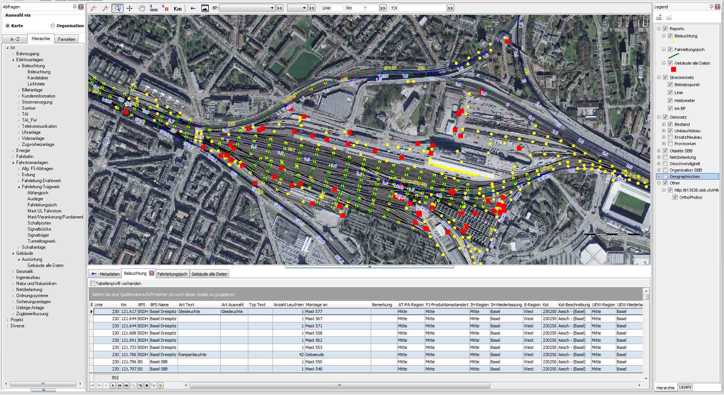
Task: Click the red Gebäude legend swatch
Action: tap(673, 70)
